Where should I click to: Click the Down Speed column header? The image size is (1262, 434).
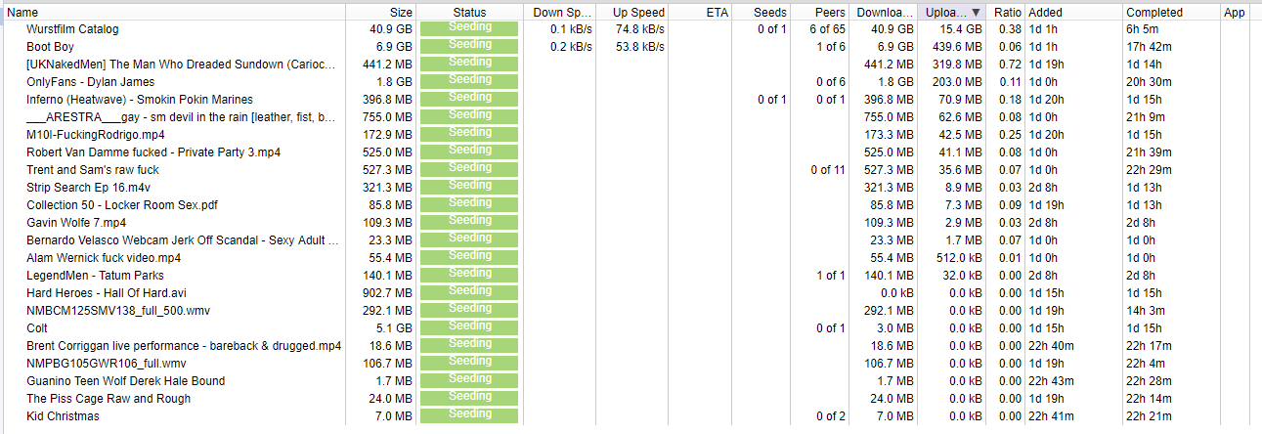pos(562,13)
